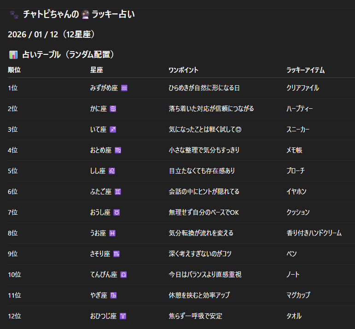
Task: Click the Libra symbol next to てんびん座
Action: 123,275
